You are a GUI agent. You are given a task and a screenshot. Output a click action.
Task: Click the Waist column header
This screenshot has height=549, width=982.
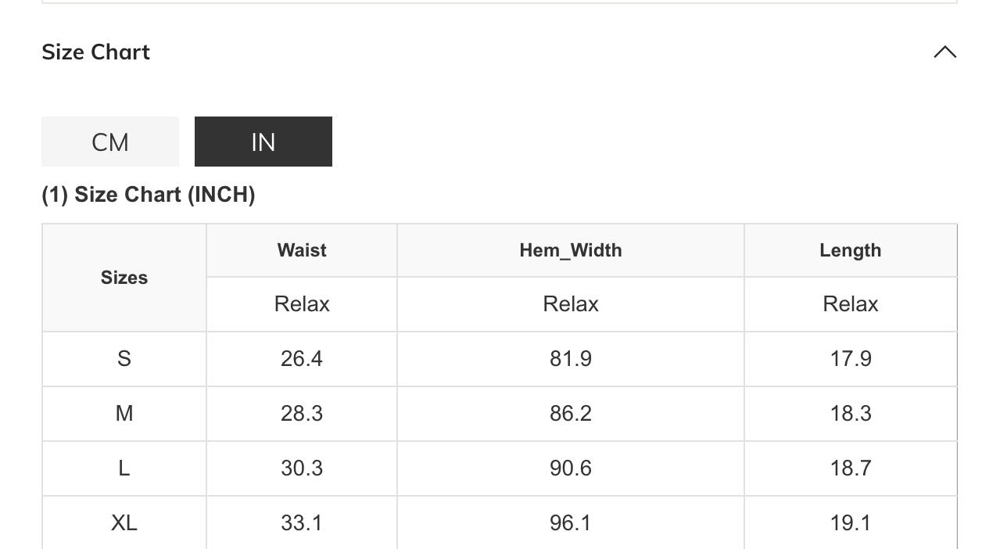click(302, 250)
